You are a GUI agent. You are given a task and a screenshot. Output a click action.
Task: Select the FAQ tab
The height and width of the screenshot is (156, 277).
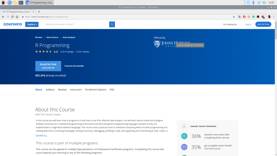tap(112, 90)
